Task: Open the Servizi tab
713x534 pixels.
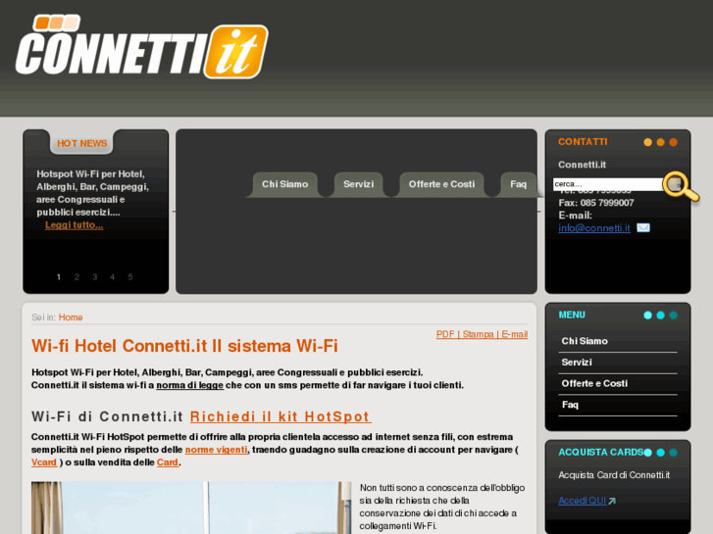Action: (x=358, y=184)
